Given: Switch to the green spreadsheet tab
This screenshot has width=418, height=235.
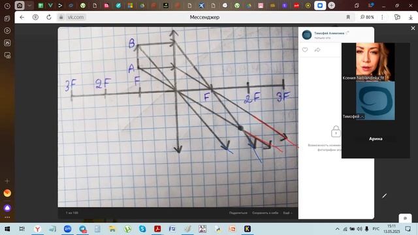Looking at the screenshot, I should point(40,5).
